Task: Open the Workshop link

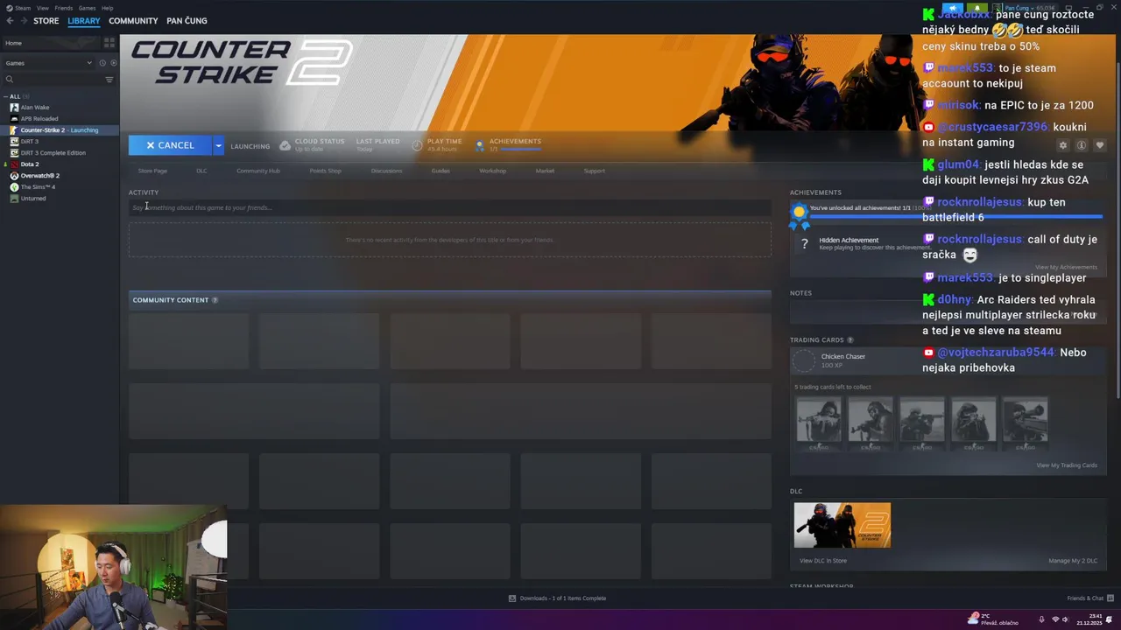Action: [492, 171]
